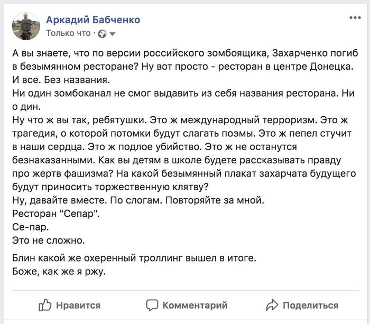Viewport: 370px width, 324px height.
Task: Click the last line "Боже, как же я ржу."
Action: coord(59,272)
